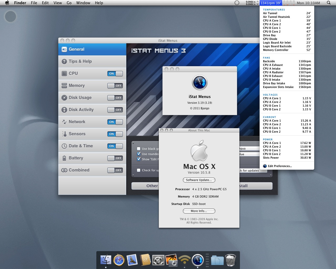Select the Disk Usage icon in sidebar
The height and width of the screenshot is (269, 336).
64,98
